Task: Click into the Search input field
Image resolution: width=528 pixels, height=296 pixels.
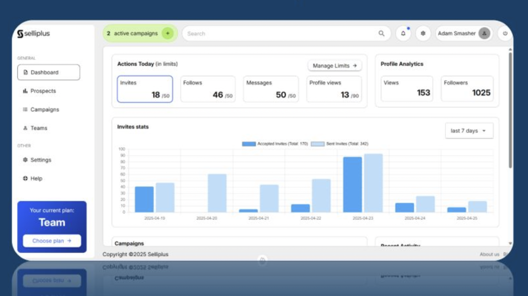Action: pos(279,34)
